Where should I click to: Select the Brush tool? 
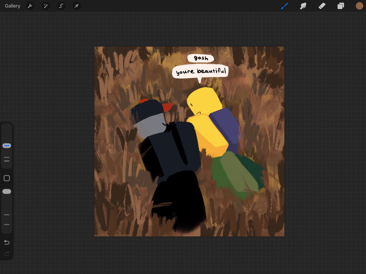coord(284,6)
